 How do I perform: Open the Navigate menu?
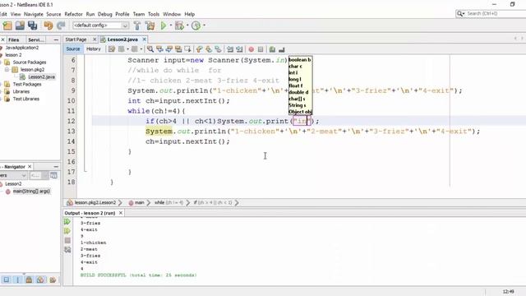click(x=34, y=14)
